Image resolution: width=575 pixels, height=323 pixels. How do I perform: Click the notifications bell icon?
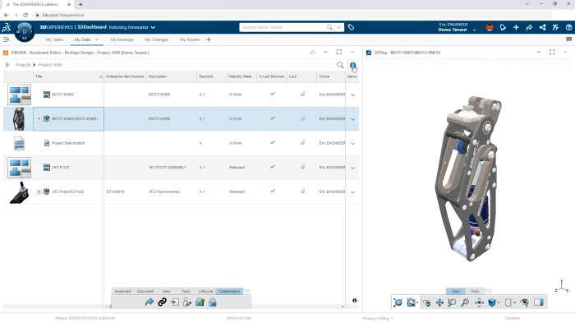click(503, 27)
